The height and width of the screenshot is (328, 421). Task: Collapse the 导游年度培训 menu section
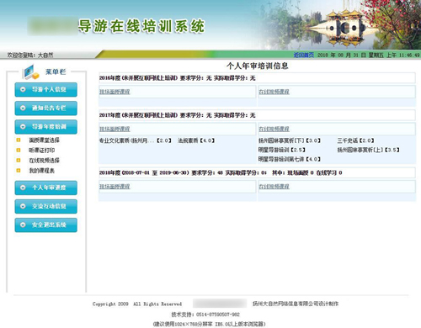(x=46, y=127)
